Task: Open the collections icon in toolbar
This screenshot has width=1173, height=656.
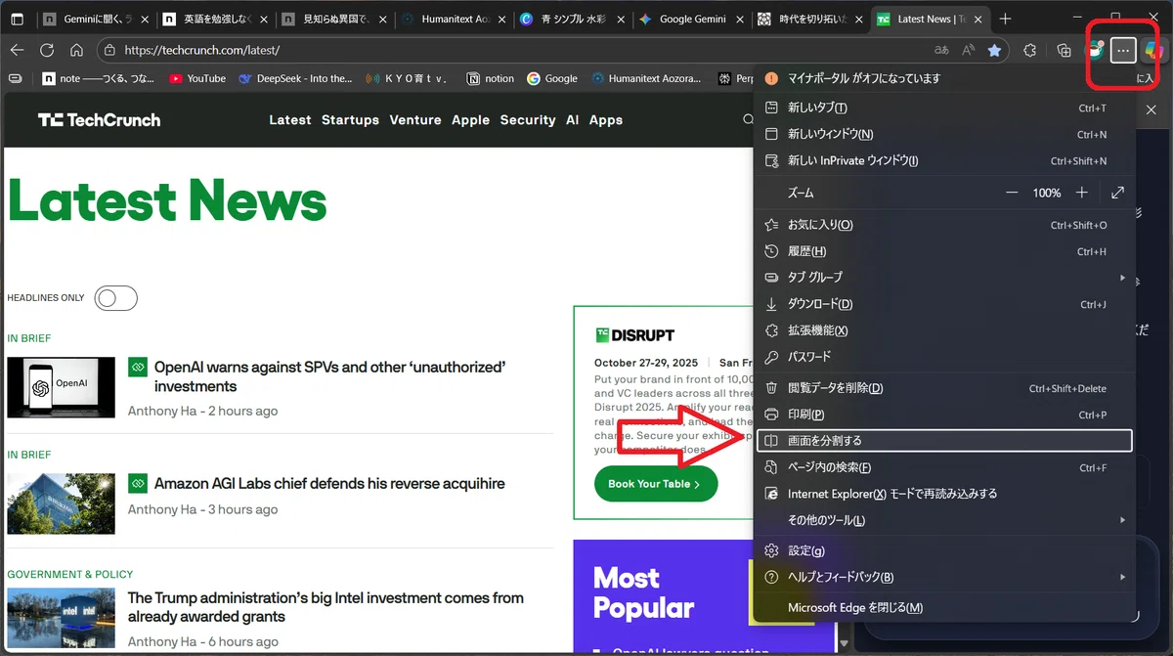Action: pos(1064,50)
